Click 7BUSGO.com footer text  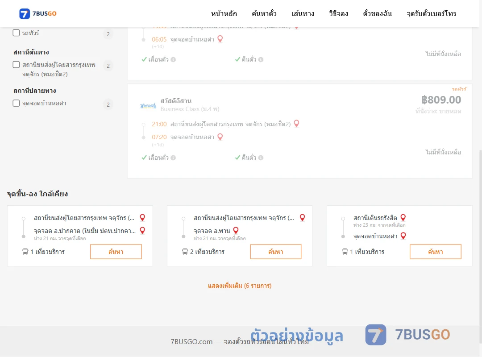coord(240,342)
